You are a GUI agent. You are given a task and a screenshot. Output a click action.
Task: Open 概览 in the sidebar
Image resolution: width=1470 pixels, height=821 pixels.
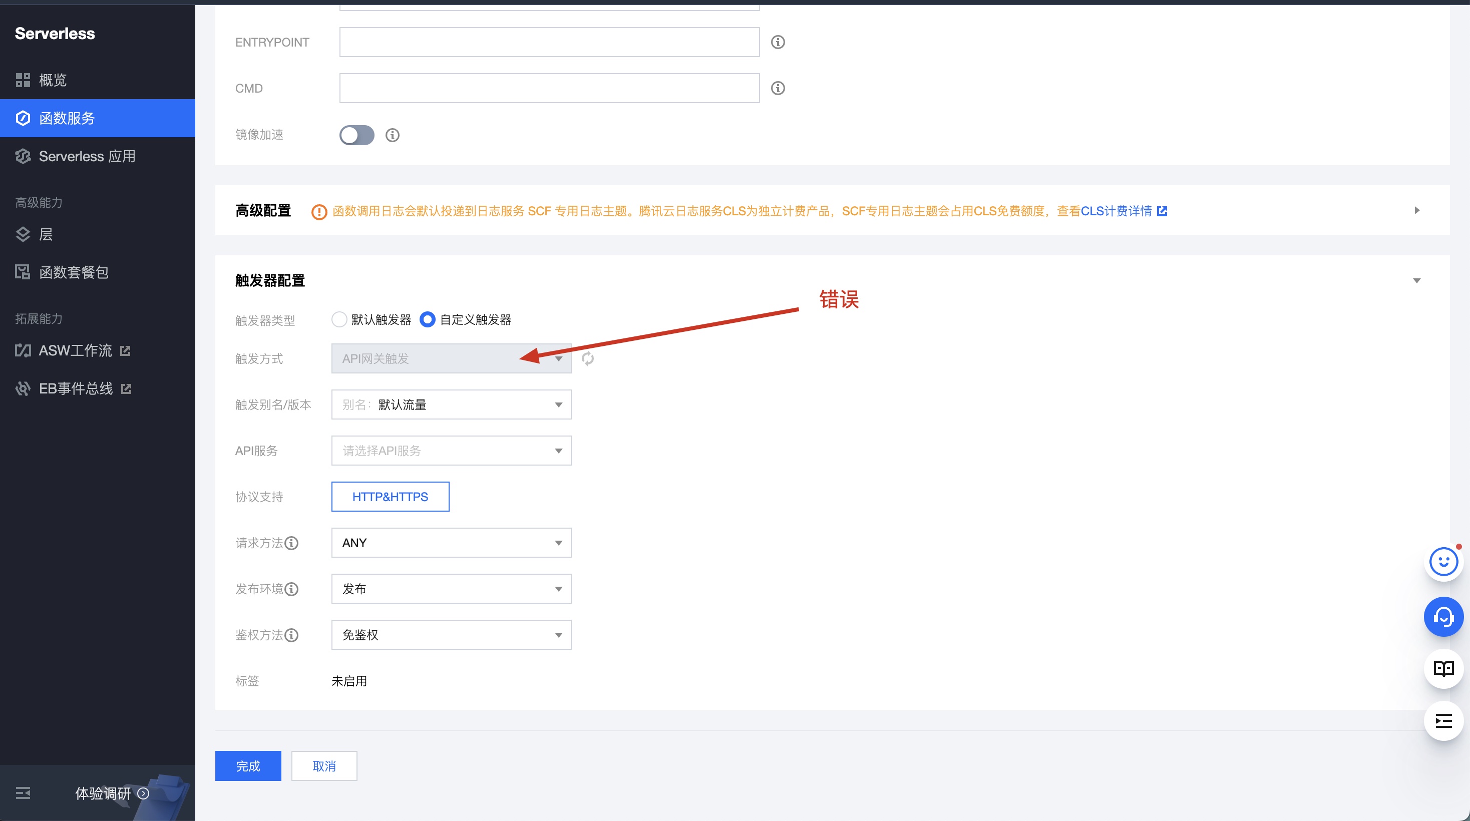pos(53,80)
